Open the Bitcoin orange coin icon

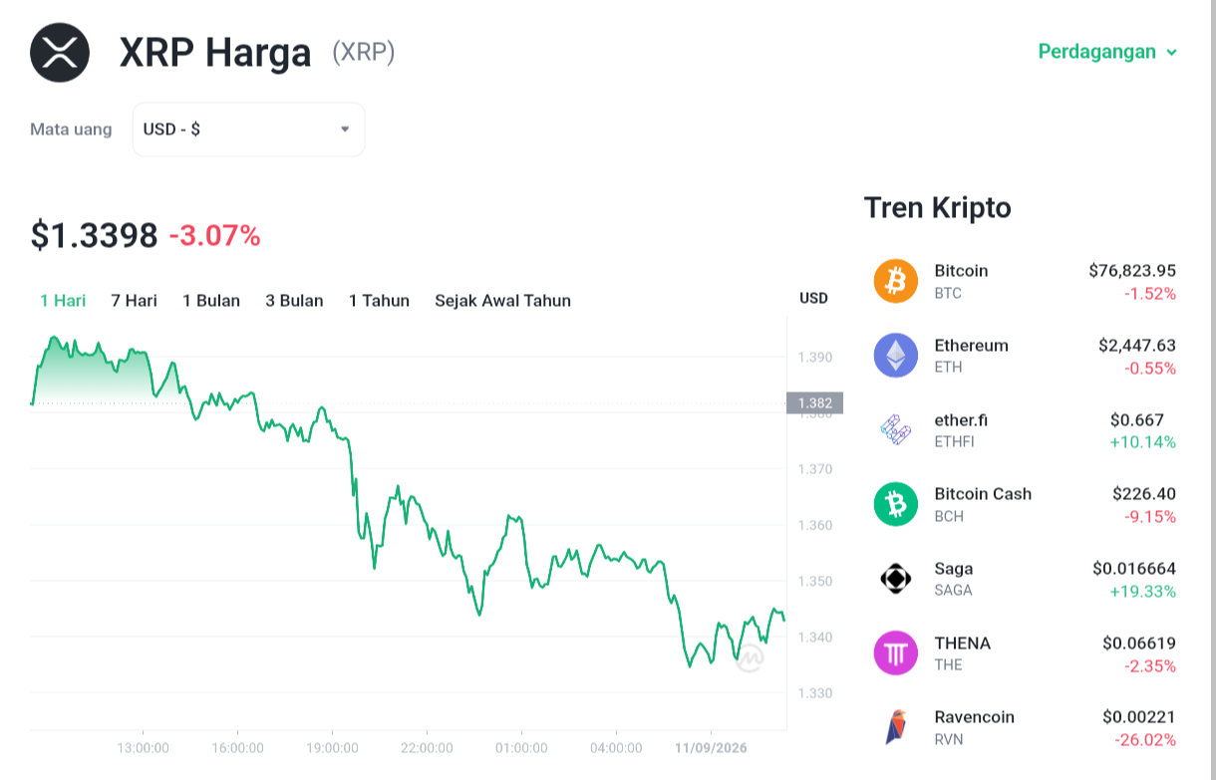[x=896, y=281]
